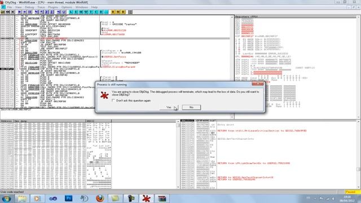The width and height of the screenshot is (361, 203).
Task: Open INT3 breakpoints with yellow B icon
Action: pos(113,12)
